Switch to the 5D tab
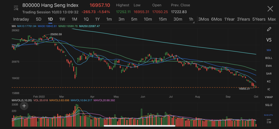 click(x=39, y=19)
